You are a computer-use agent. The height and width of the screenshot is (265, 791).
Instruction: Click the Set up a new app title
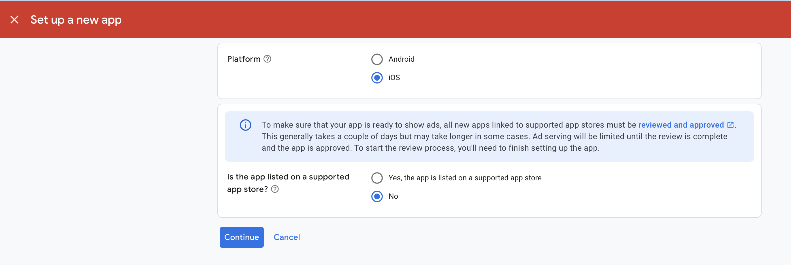click(x=76, y=20)
